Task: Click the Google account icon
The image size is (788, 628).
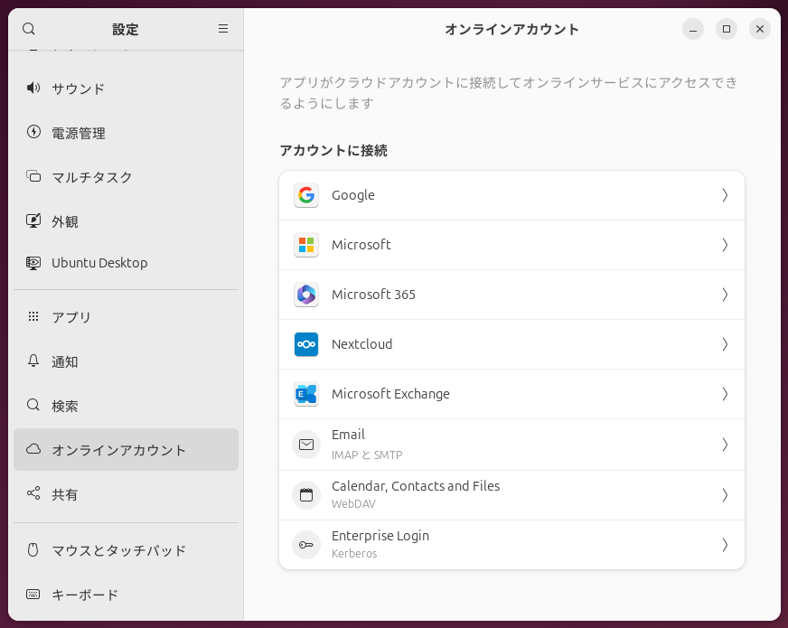Action: tap(306, 195)
